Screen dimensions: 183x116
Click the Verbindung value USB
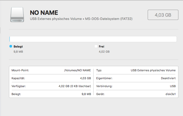(x=173, y=86)
